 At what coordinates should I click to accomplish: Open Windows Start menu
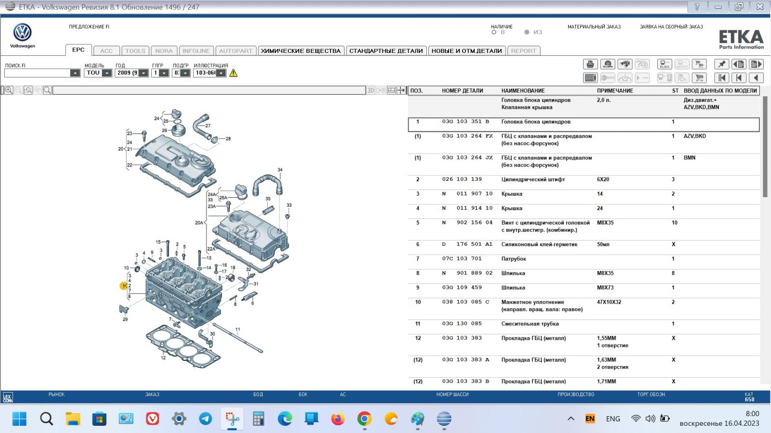pos(19,419)
